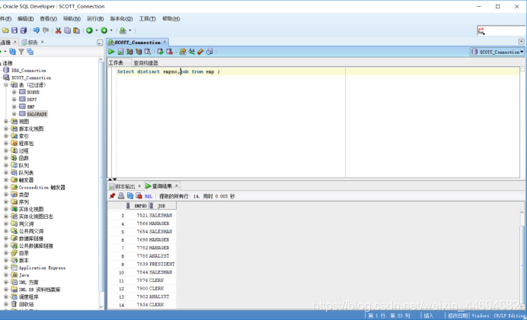Open the editor tab list dropdown
Image resolution: width=527 pixels, height=320 pixels.
click(521, 42)
